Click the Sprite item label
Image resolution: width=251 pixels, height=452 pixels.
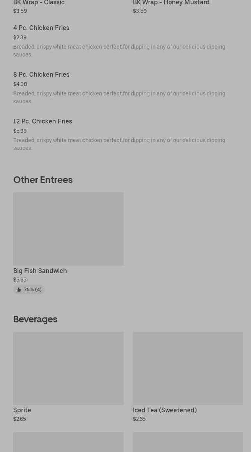[x=22, y=410]
